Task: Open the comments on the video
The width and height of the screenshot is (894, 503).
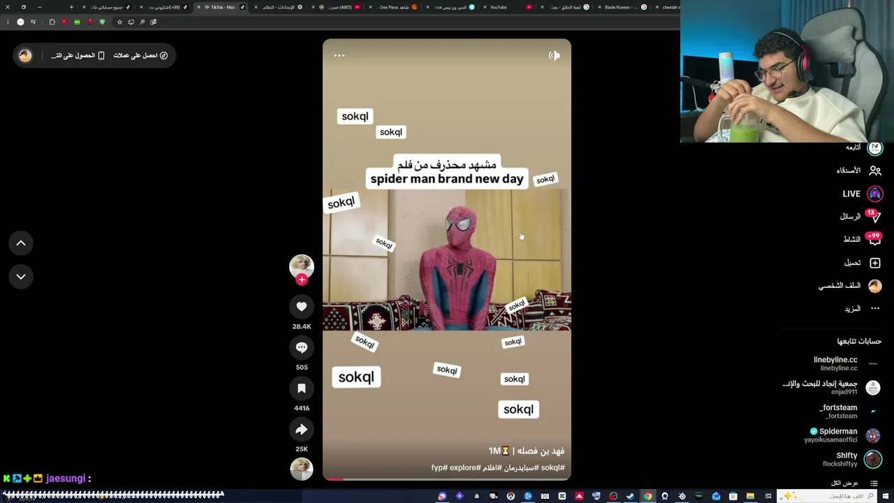Action: 302,347
